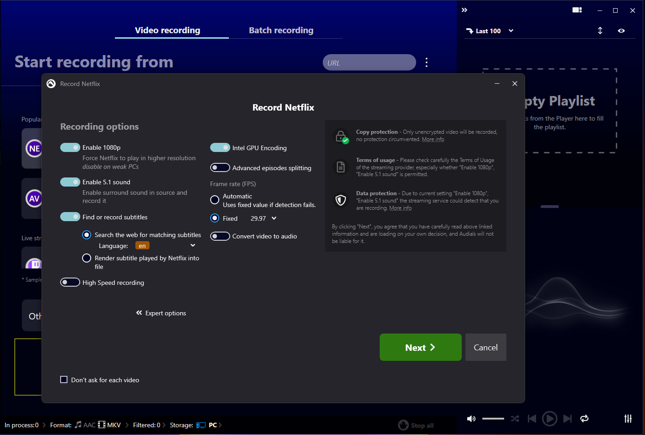The width and height of the screenshot is (645, 435).
Task: Check Don't ask for each video
Action: [64, 379]
